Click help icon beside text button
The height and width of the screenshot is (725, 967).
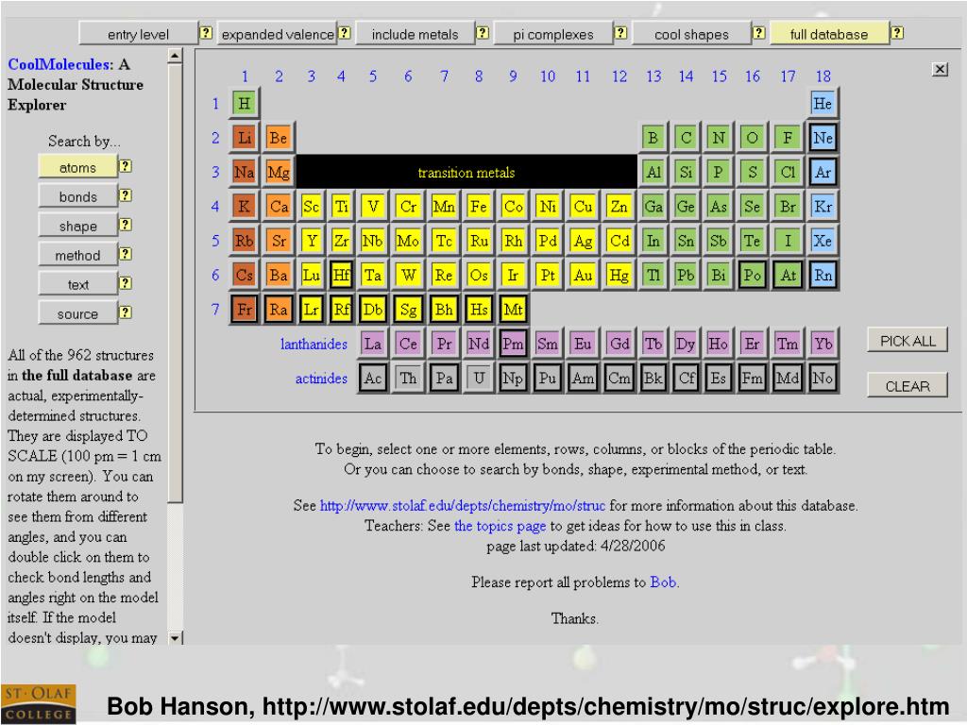point(126,283)
